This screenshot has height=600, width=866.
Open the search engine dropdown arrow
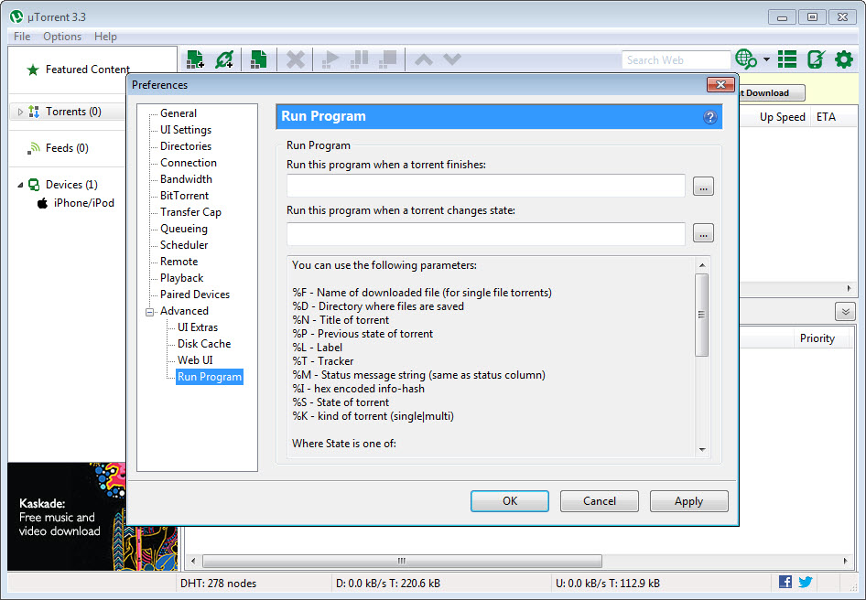click(x=766, y=59)
